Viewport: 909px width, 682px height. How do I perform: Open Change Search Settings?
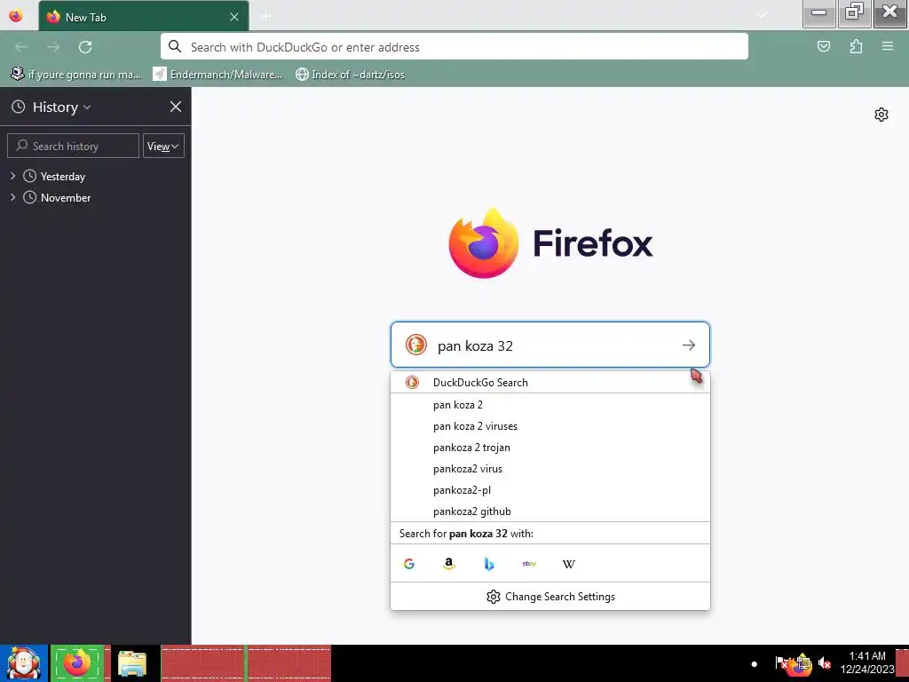[x=550, y=596]
